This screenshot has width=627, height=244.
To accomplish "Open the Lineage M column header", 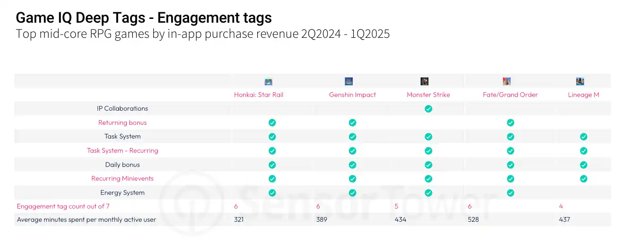I will coord(583,95).
